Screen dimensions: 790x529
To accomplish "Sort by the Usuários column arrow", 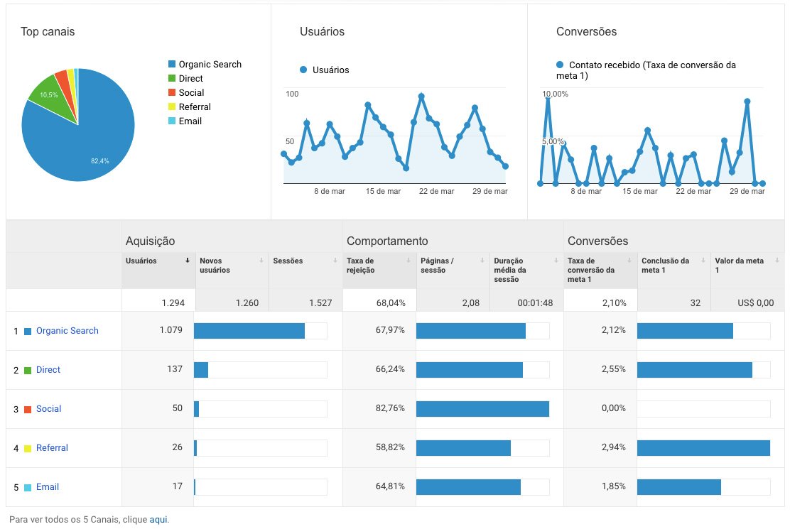I will (x=188, y=261).
